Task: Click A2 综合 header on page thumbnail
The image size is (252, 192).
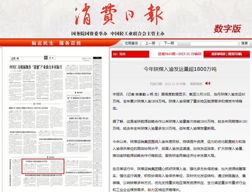Action: 50,58
